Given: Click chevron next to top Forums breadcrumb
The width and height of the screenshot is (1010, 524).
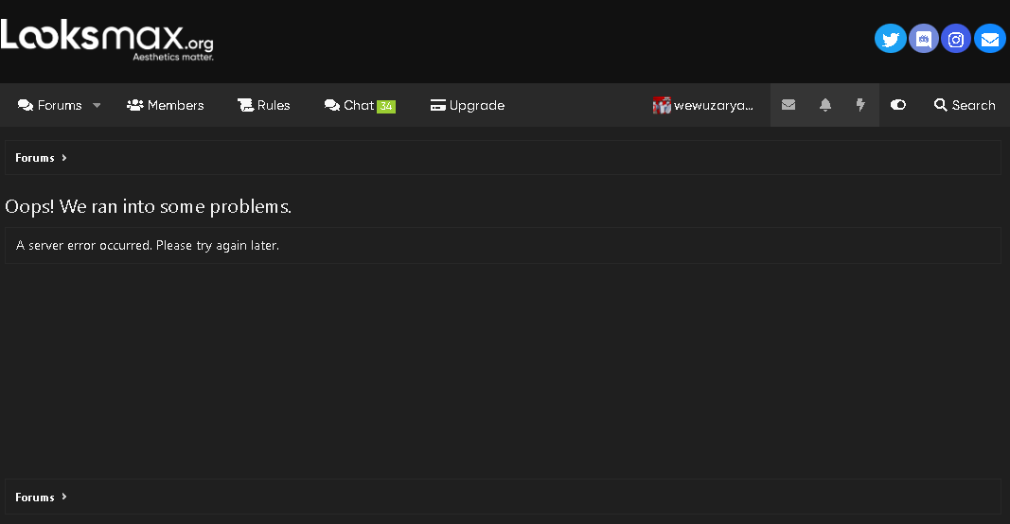Looking at the screenshot, I should coord(64,158).
